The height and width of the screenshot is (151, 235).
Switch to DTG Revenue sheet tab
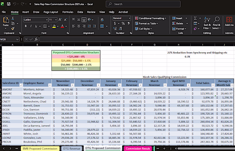click(72, 149)
